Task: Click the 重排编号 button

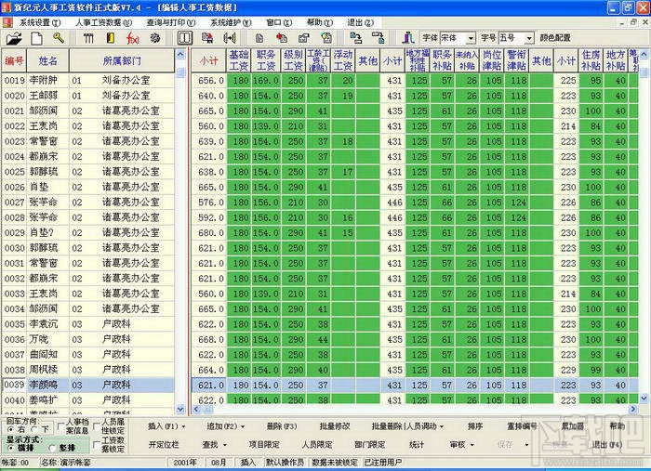Action: click(523, 426)
